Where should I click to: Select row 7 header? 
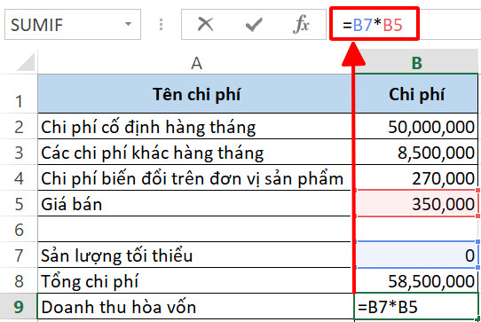coord(19,255)
